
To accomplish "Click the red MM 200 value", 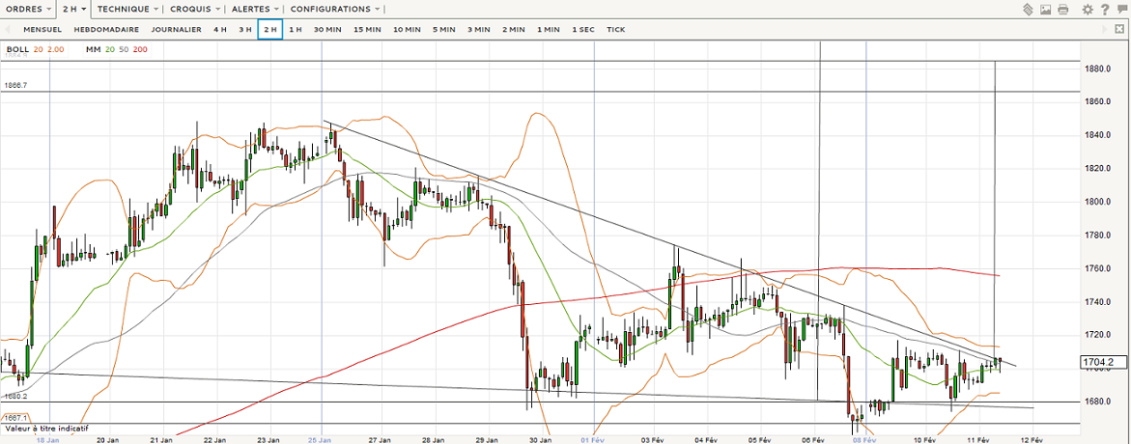I will [x=141, y=50].
